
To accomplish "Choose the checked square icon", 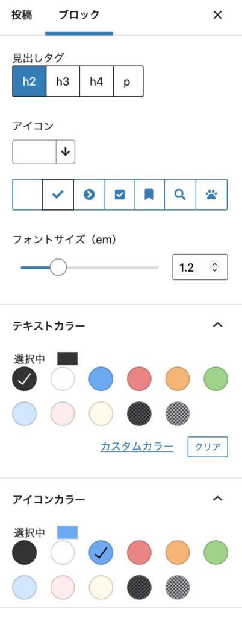I will (120, 195).
